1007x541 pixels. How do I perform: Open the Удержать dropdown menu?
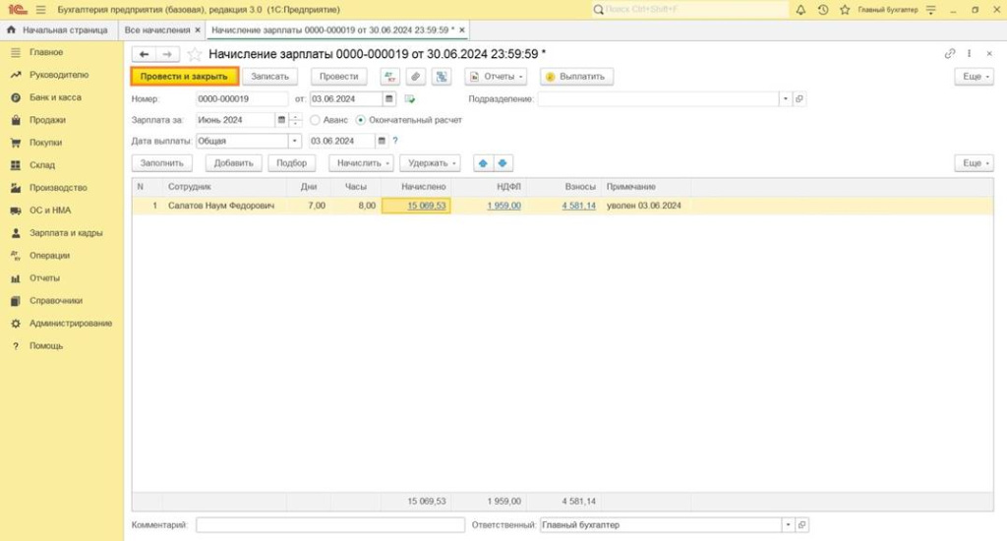[x=430, y=163]
